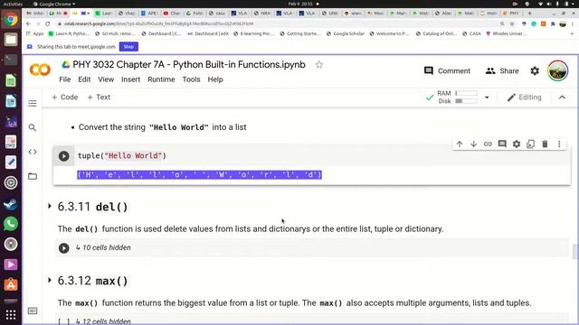Run the tuple("Hello World") code cell
The width and height of the screenshot is (579, 325).
click(64, 156)
